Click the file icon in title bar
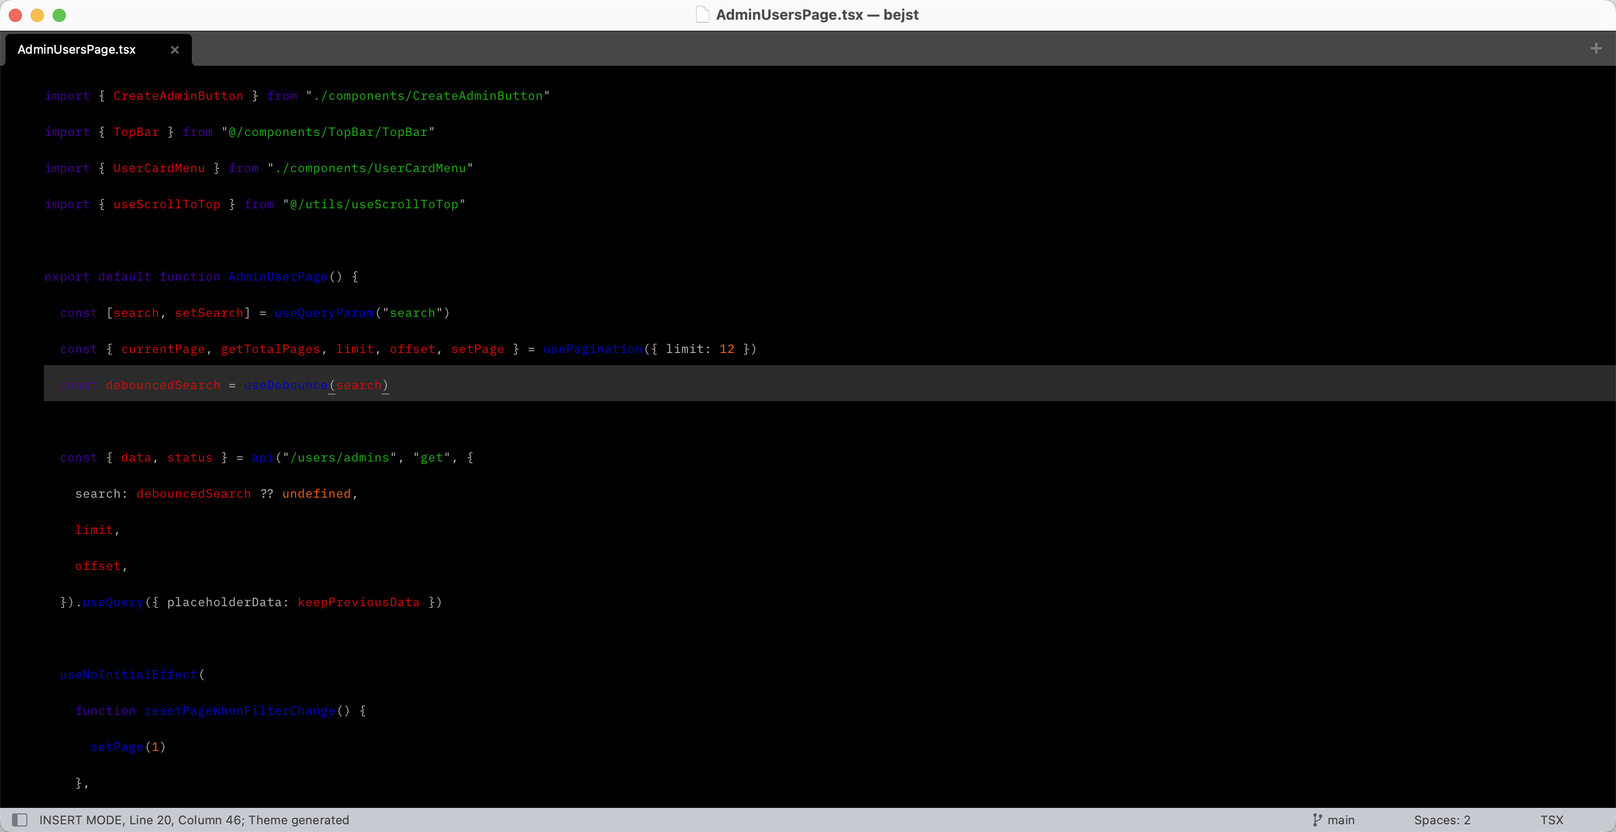The height and width of the screenshot is (832, 1616). (703, 14)
